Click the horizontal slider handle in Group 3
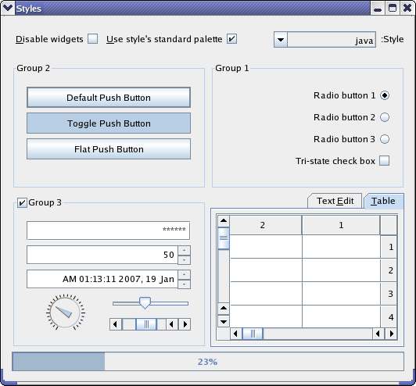416x386 pixels. 145,302
